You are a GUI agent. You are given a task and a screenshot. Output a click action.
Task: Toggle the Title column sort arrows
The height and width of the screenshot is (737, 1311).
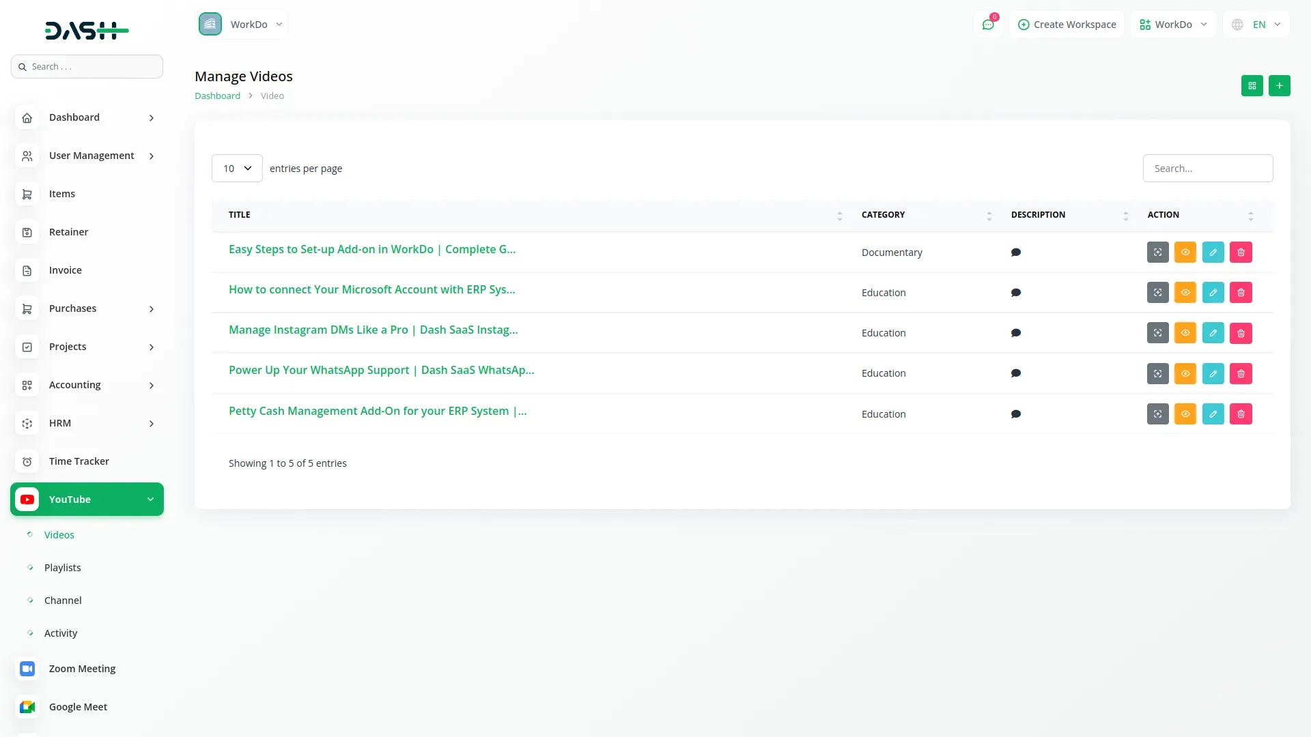839,216
